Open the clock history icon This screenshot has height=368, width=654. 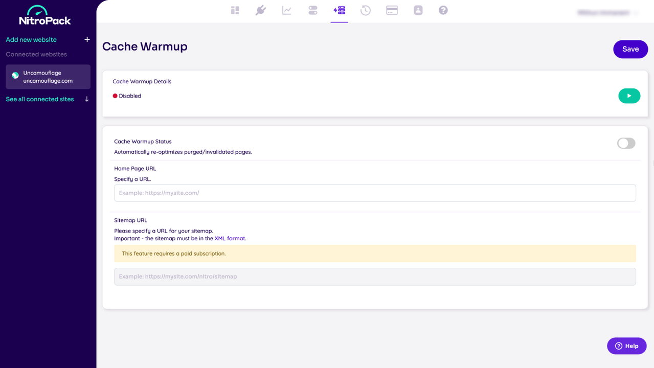366,10
